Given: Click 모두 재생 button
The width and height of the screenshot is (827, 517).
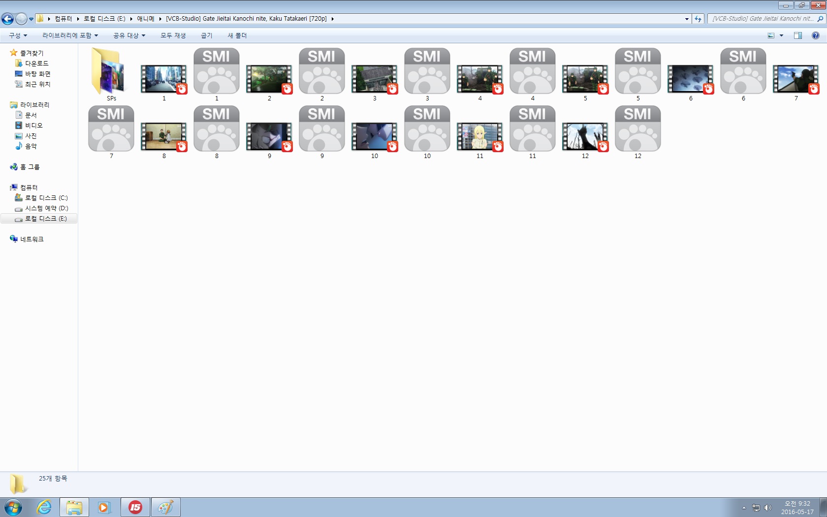Looking at the screenshot, I should point(173,35).
